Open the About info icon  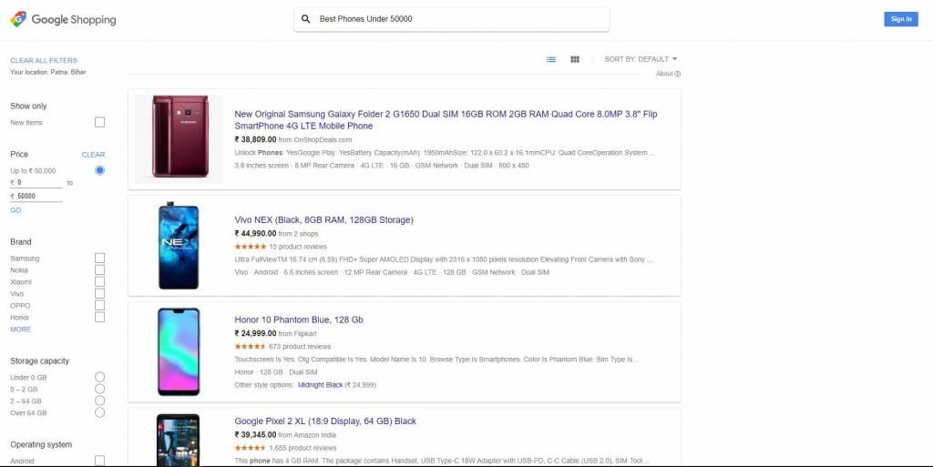678,74
